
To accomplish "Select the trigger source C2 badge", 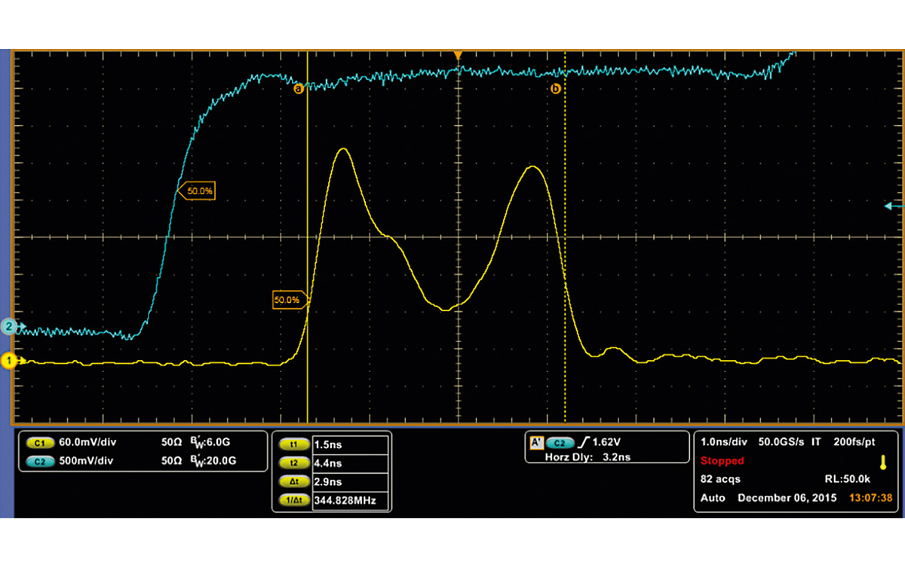I will pos(560,443).
